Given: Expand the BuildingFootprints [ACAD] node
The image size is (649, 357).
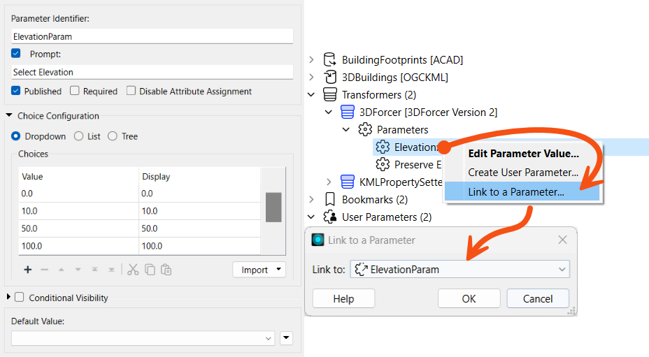Looking at the screenshot, I should pyautogui.click(x=312, y=59).
